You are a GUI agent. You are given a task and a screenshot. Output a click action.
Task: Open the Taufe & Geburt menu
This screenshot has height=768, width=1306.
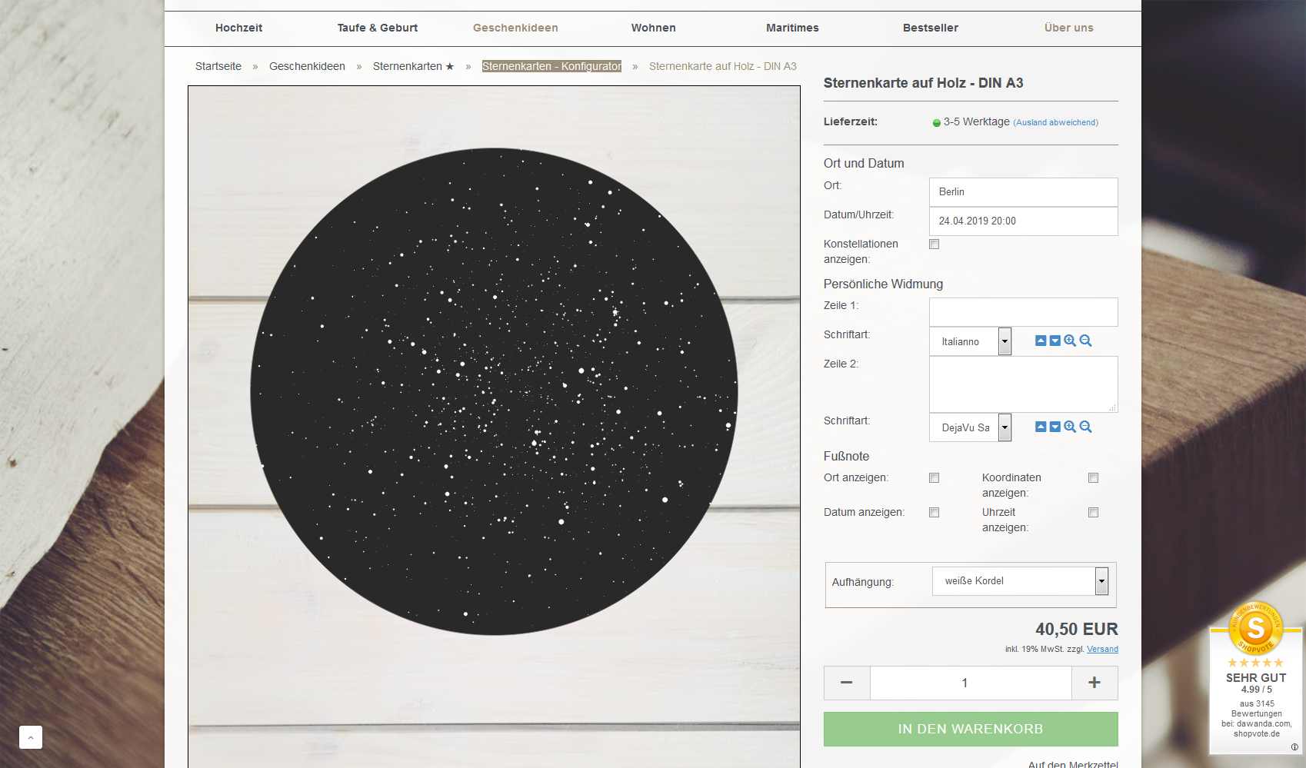tap(378, 28)
